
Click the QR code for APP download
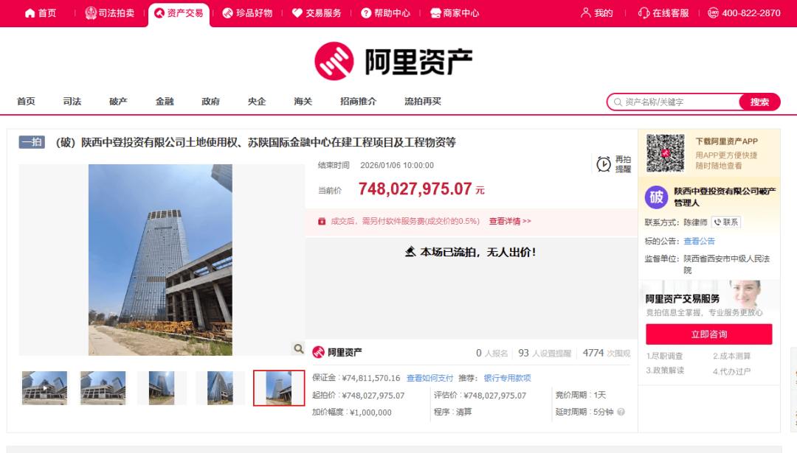[x=665, y=152]
